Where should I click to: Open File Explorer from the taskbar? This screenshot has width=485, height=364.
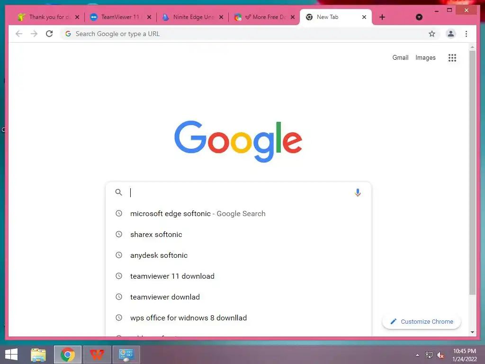click(38, 355)
